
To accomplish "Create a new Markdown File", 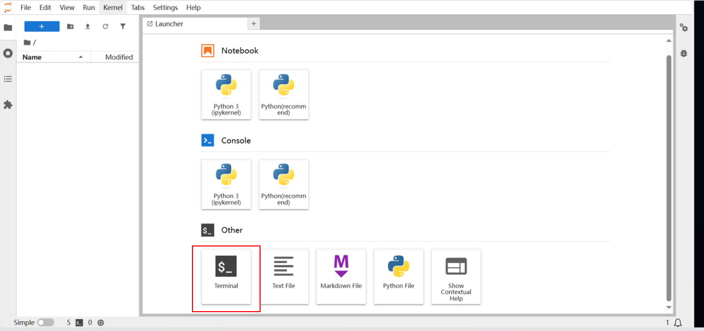I will click(x=341, y=277).
